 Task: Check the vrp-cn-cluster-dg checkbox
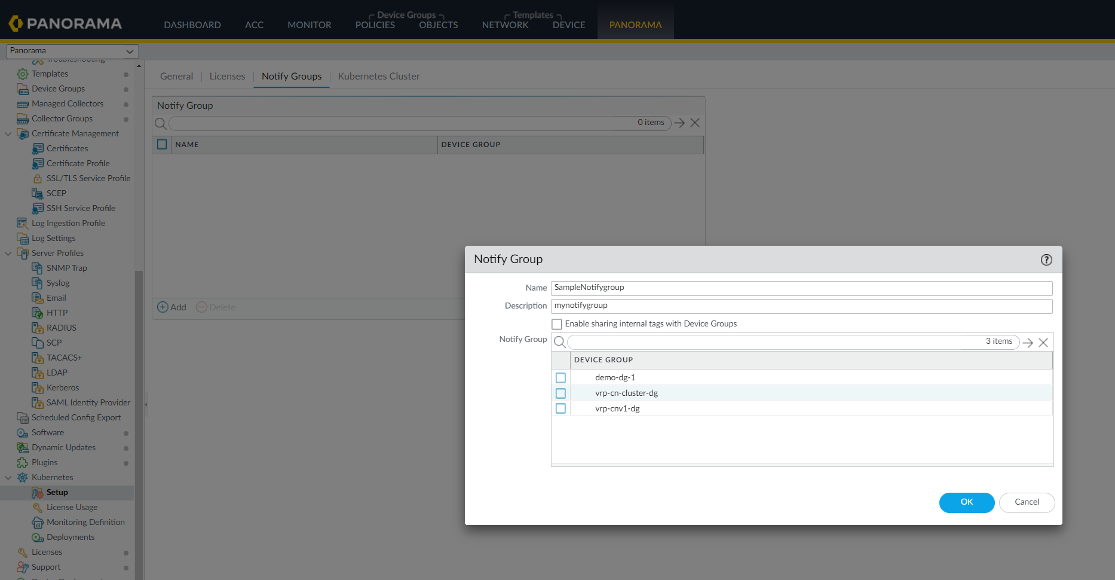tap(560, 393)
